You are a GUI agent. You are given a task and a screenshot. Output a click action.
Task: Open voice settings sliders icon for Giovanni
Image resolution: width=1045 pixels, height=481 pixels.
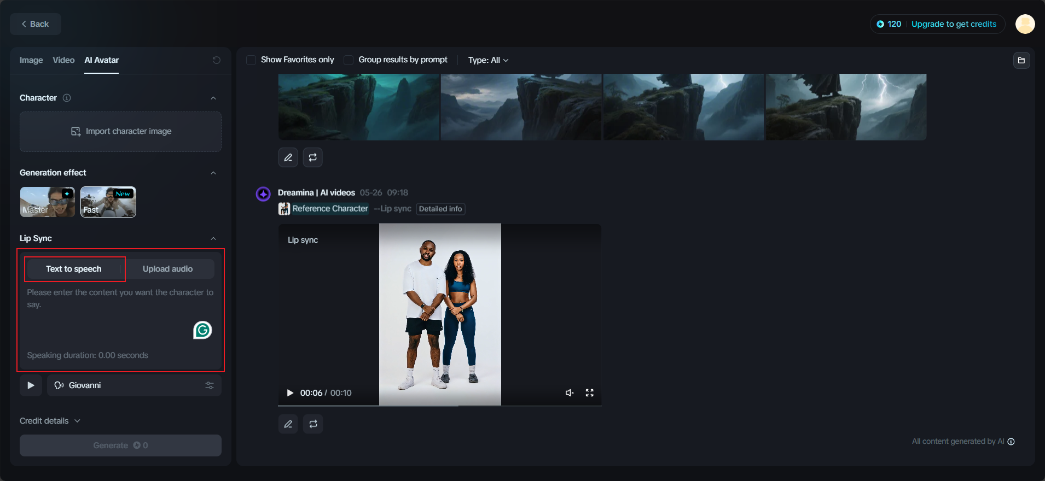pos(210,385)
